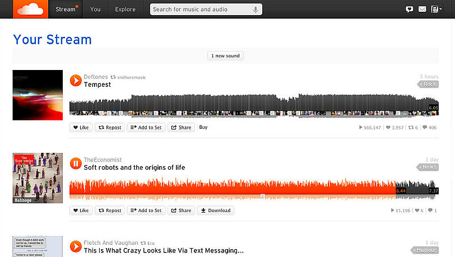Click the Your Stream heading
455x257 pixels.
coord(52,39)
